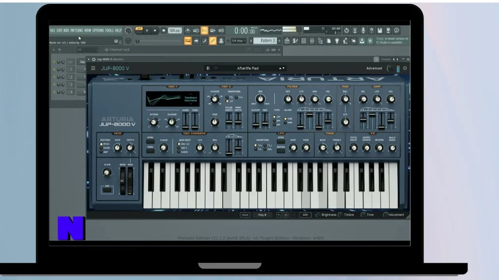Screen dimensions: 499x280
Task: Click the Hold button in lower toolbar
Action: pos(245,215)
